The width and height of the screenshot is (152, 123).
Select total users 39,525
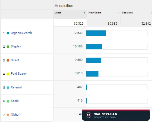79,23
